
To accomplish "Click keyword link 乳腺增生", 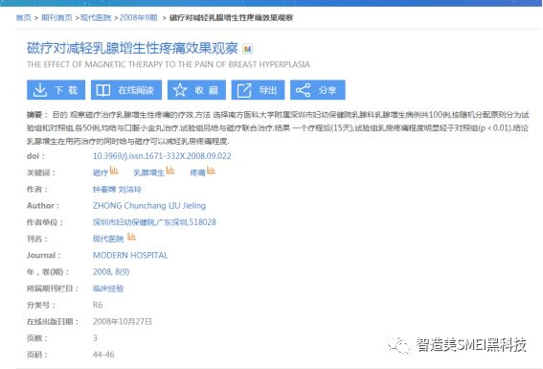I will tap(148, 173).
